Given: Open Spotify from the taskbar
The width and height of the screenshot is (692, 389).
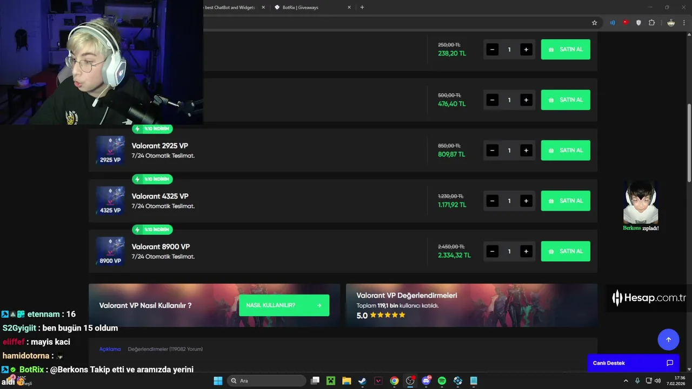Looking at the screenshot, I should coord(442,381).
